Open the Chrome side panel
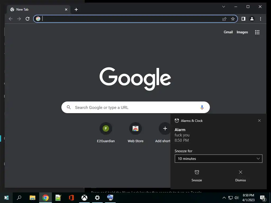The image size is (271, 203). click(243, 19)
